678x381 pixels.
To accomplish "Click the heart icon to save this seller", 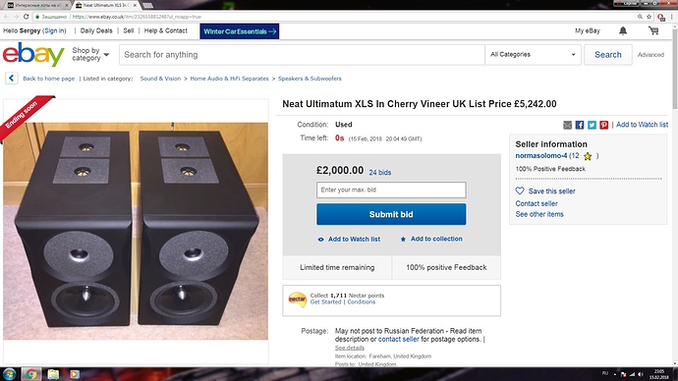I will pos(520,190).
